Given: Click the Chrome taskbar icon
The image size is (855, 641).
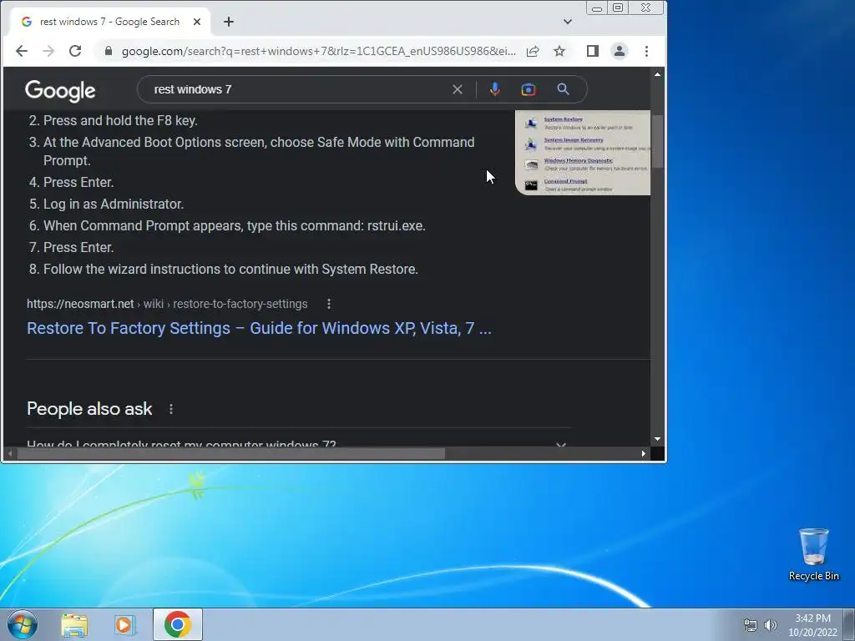Looking at the screenshot, I should [x=178, y=624].
